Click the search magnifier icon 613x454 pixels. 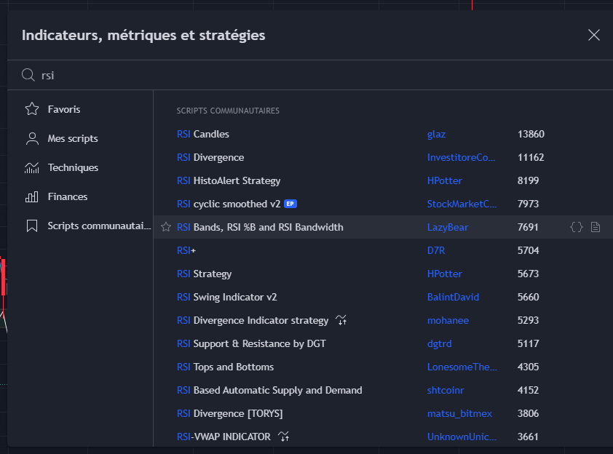point(28,75)
